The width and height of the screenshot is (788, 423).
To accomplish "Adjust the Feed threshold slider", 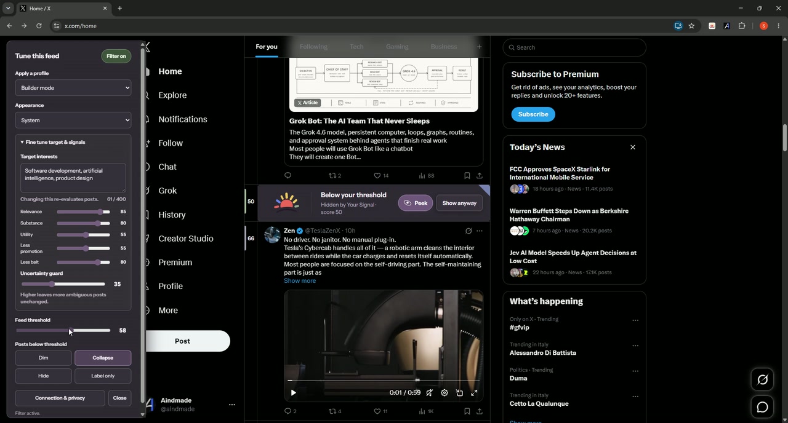I will coord(63,331).
